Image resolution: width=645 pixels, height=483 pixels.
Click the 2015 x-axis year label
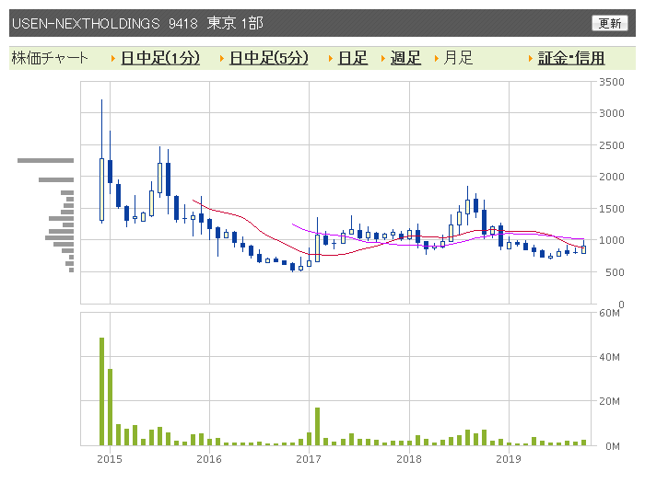tap(110, 459)
